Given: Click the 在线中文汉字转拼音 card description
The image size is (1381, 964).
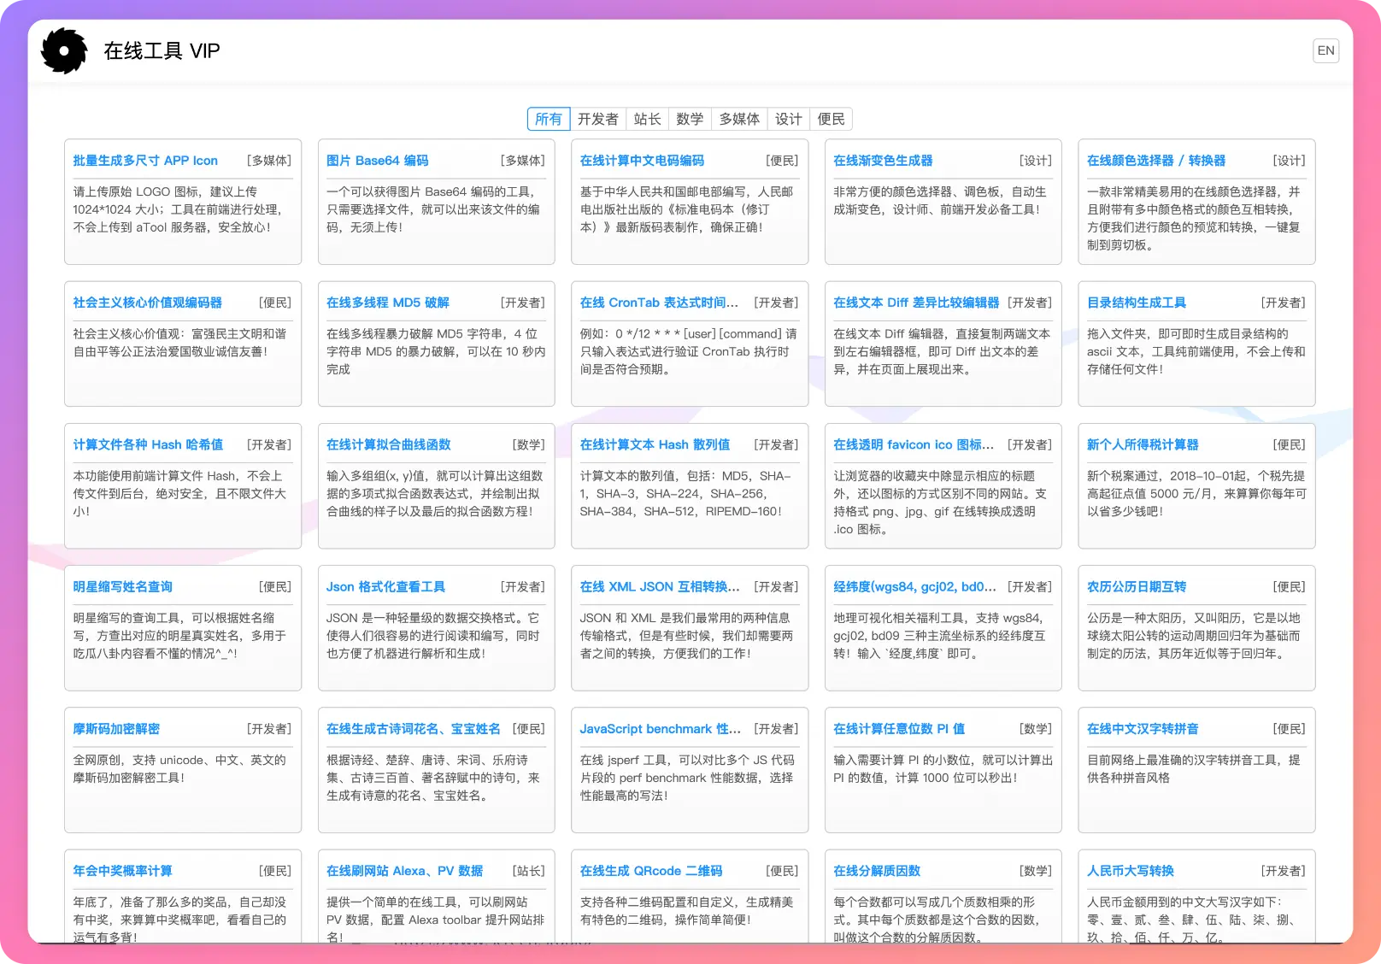Looking at the screenshot, I should pos(1194,769).
